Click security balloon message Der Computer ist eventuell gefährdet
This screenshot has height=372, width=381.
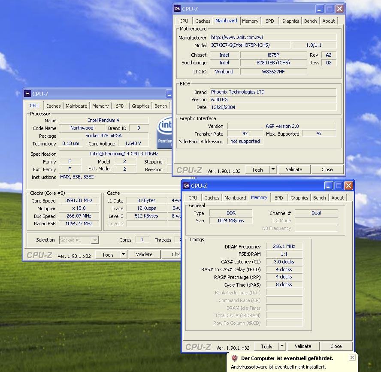pyautogui.click(x=287, y=358)
